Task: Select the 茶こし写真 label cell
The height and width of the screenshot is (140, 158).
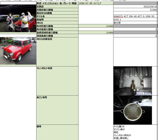Action: 57,110
